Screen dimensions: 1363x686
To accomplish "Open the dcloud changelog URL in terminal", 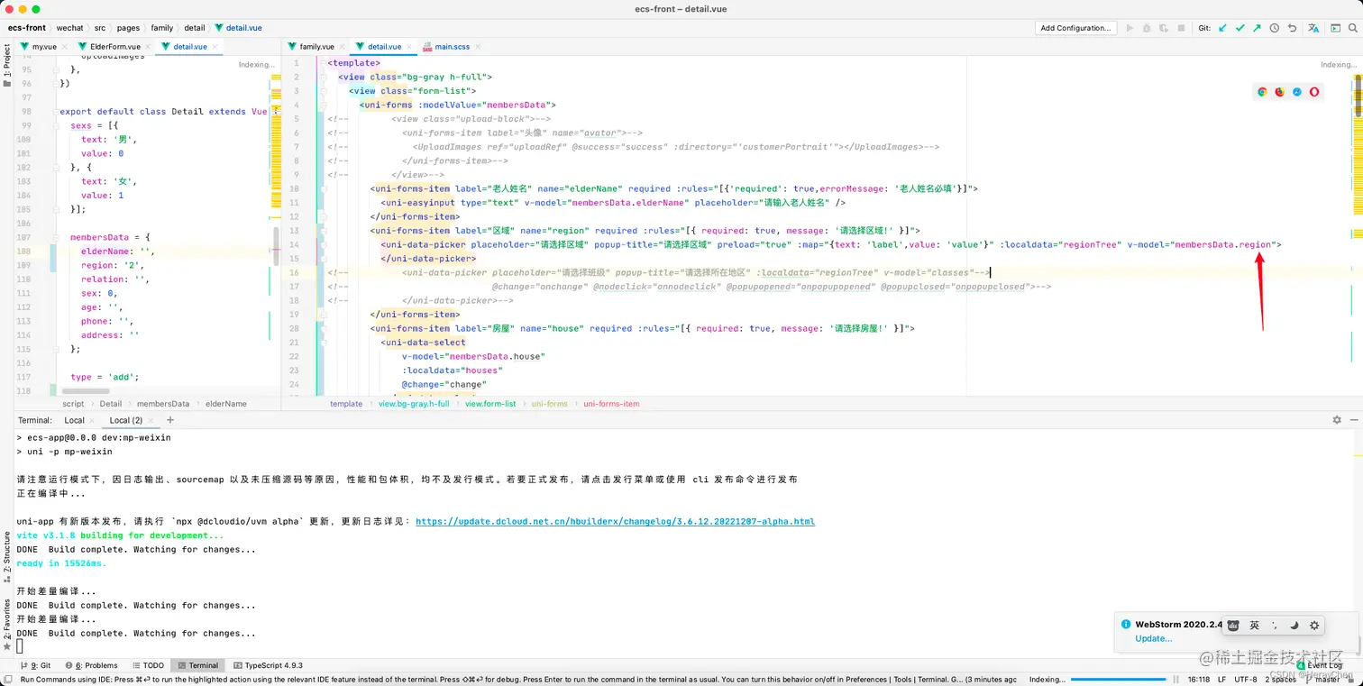I will click(x=615, y=521).
